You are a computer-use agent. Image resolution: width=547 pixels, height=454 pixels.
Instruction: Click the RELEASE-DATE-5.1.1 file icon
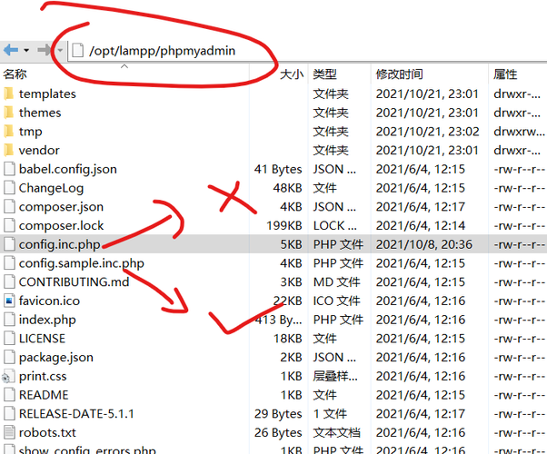(9, 413)
